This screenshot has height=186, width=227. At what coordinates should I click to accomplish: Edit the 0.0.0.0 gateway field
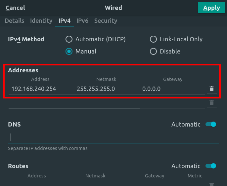(x=172, y=89)
